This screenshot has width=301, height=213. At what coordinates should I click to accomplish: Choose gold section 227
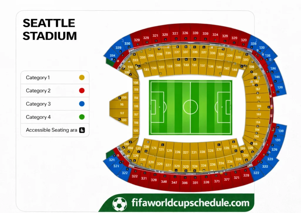pyautogui.click(x=185, y=152)
